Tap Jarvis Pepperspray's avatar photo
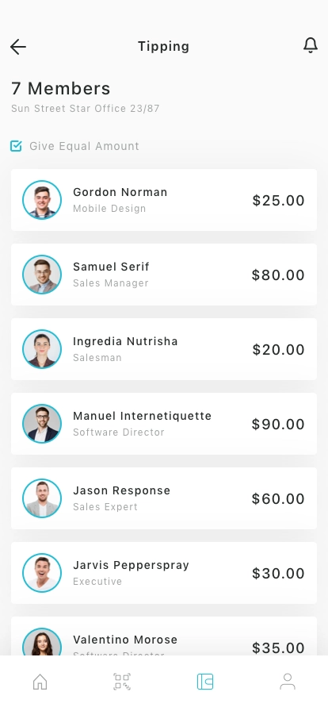 pos(42,573)
